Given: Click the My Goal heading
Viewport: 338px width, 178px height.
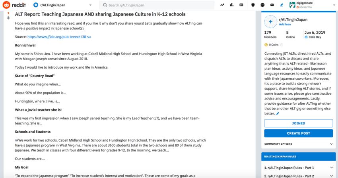Looking at the screenshot, I should tap(21, 167).
